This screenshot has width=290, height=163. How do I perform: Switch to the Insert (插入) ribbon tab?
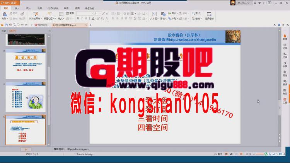17,8
